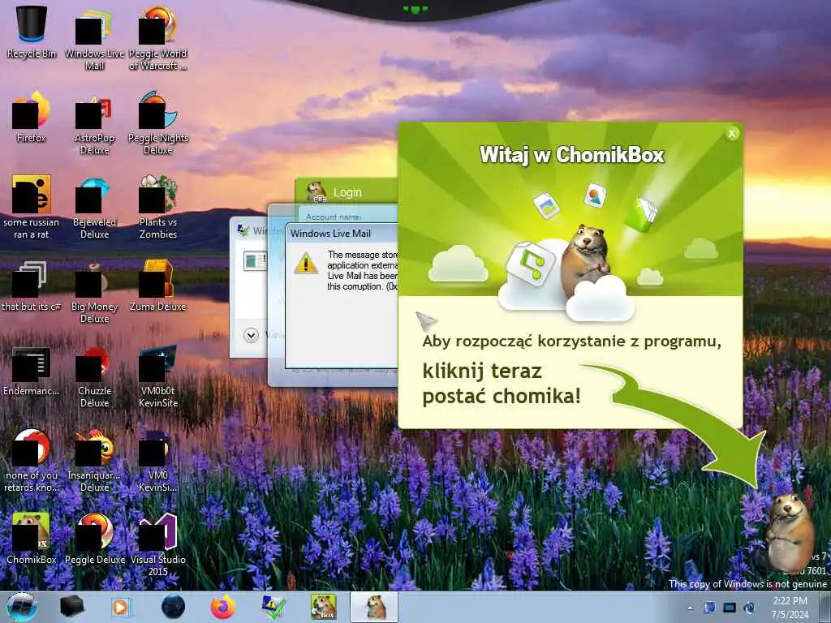Select Zuma Deluxe desktop icon

158,286
